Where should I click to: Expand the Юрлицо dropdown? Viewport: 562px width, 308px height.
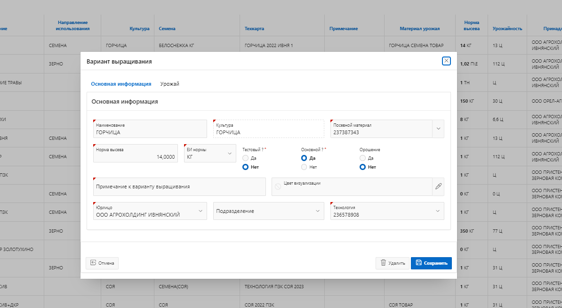(201, 211)
